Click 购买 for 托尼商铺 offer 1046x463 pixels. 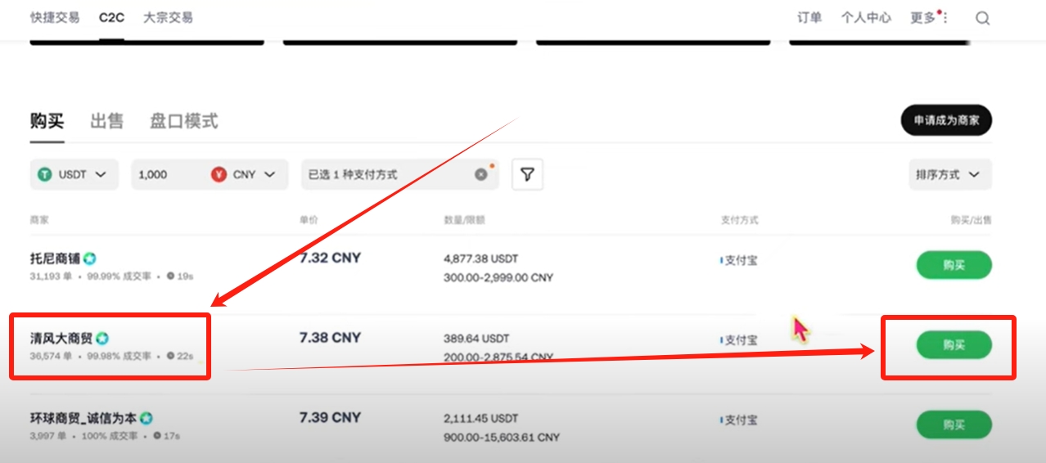(x=954, y=265)
